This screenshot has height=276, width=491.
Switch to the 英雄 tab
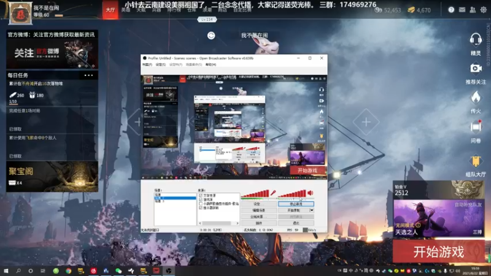click(x=126, y=10)
